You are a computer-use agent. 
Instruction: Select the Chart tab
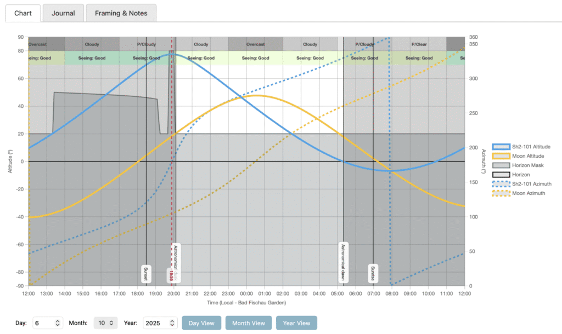(23, 13)
